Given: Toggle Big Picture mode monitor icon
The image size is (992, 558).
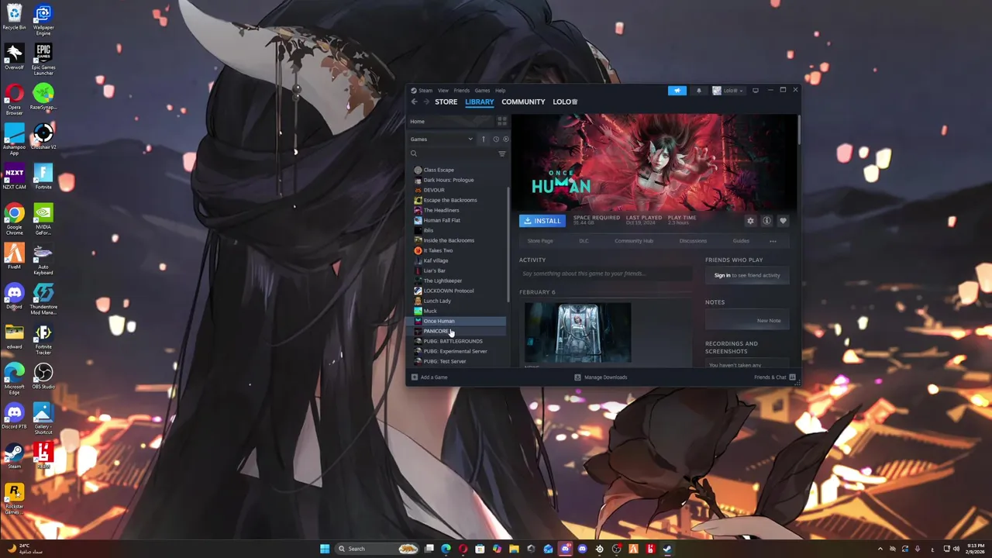Looking at the screenshot, I should (x=756, y=91).
